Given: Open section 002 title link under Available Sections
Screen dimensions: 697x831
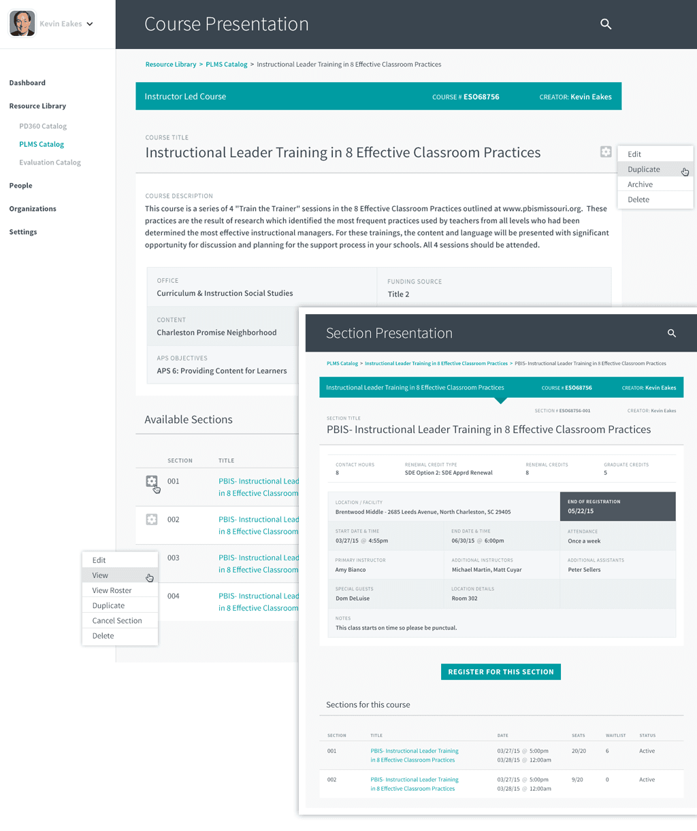Looking at the screenshot, I should point(259,525).
